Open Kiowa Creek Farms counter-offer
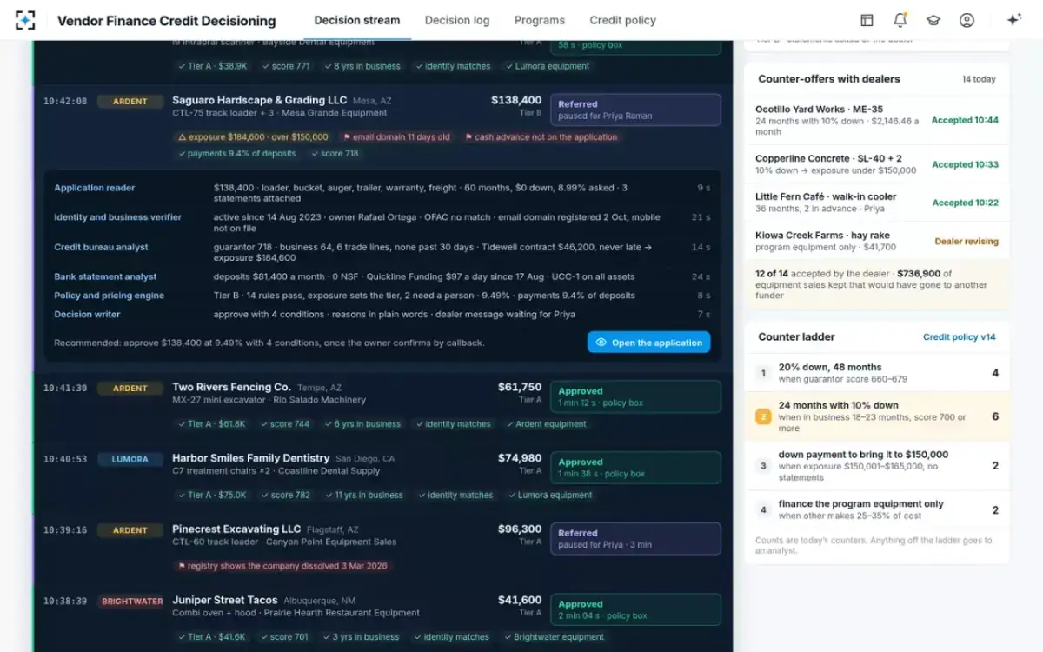Viewport: 1043px width, 652px height. (877, 241)
